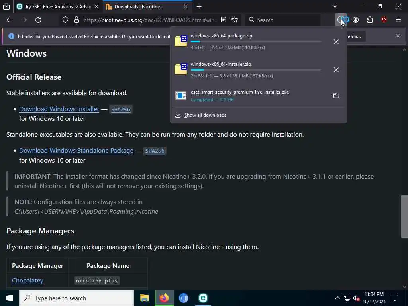This screenshot has height=306, width=408.
Task: Click Firefox icon in taskbar
Action: 164,298
